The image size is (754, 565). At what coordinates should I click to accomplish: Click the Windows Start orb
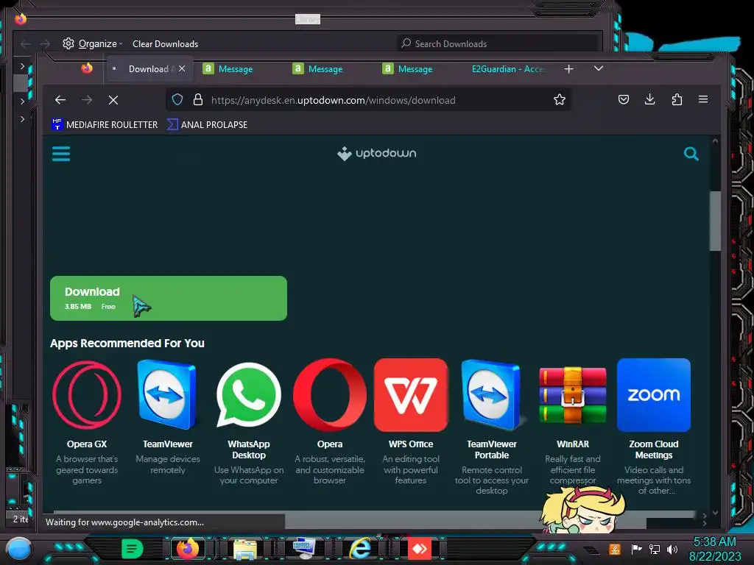coord(19,549)
